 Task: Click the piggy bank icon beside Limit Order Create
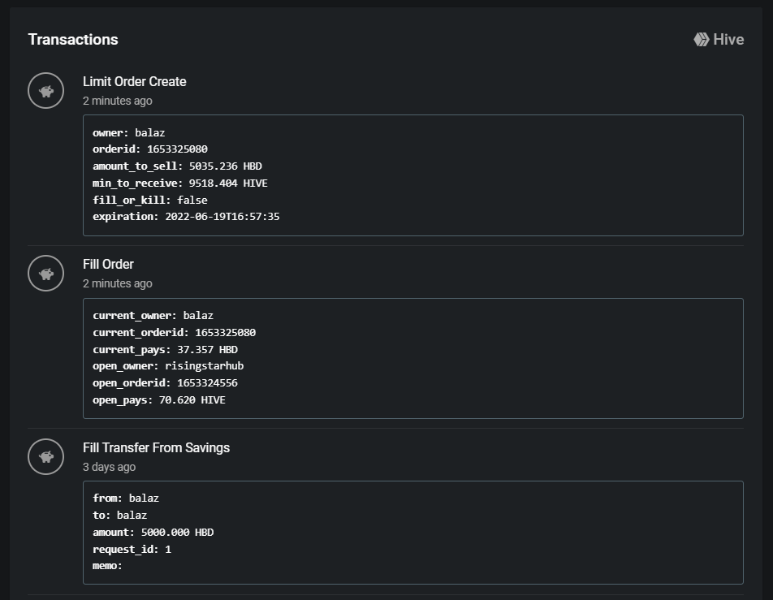click(45, 91)
